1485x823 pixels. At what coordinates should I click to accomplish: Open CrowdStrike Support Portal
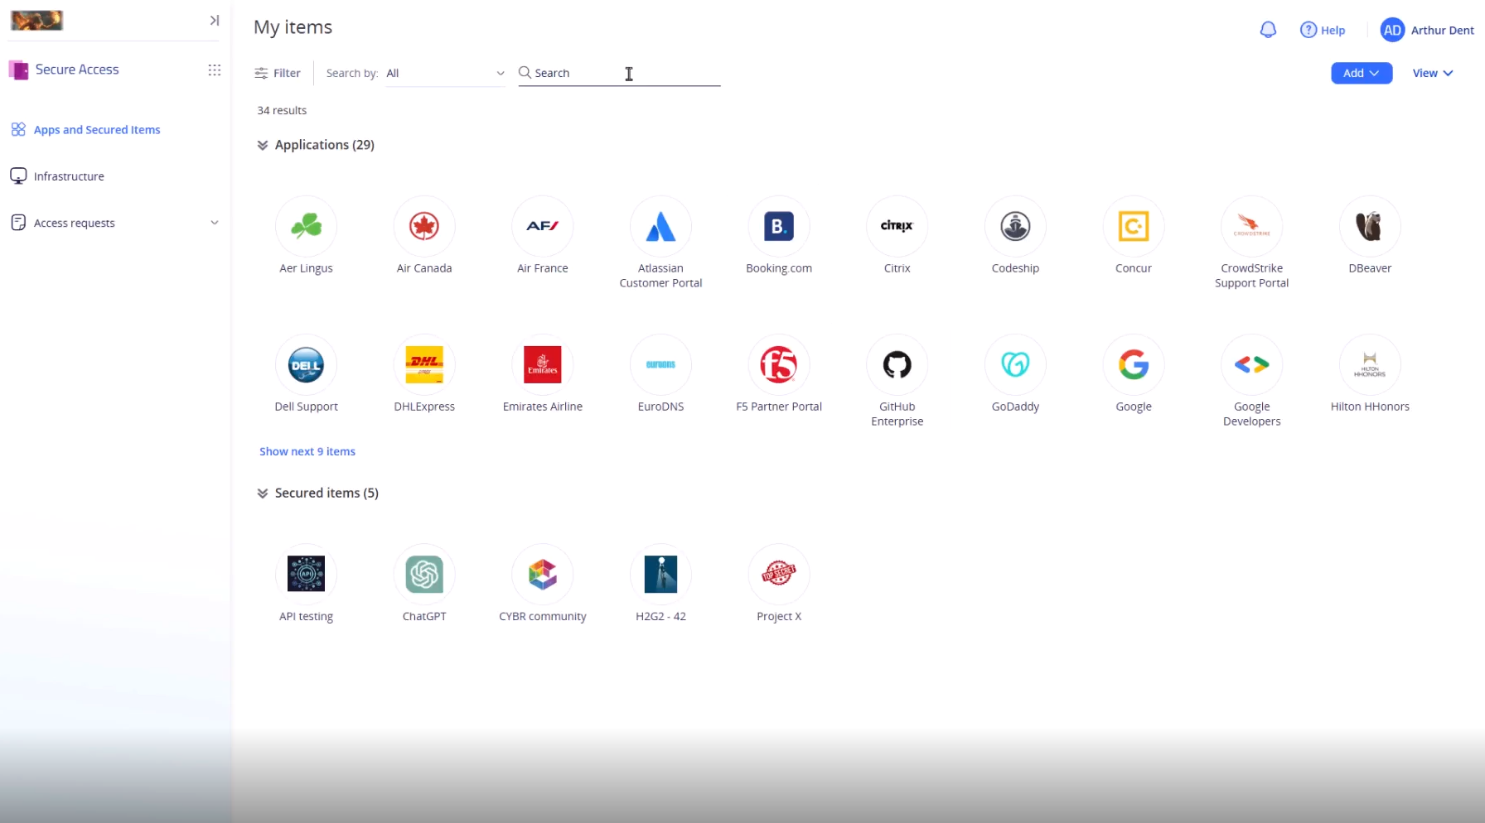point(1252,226)
